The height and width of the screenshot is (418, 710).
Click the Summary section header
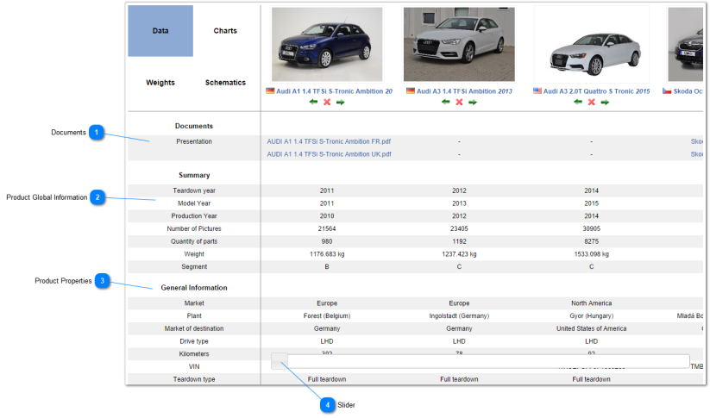tap(194, 176)
